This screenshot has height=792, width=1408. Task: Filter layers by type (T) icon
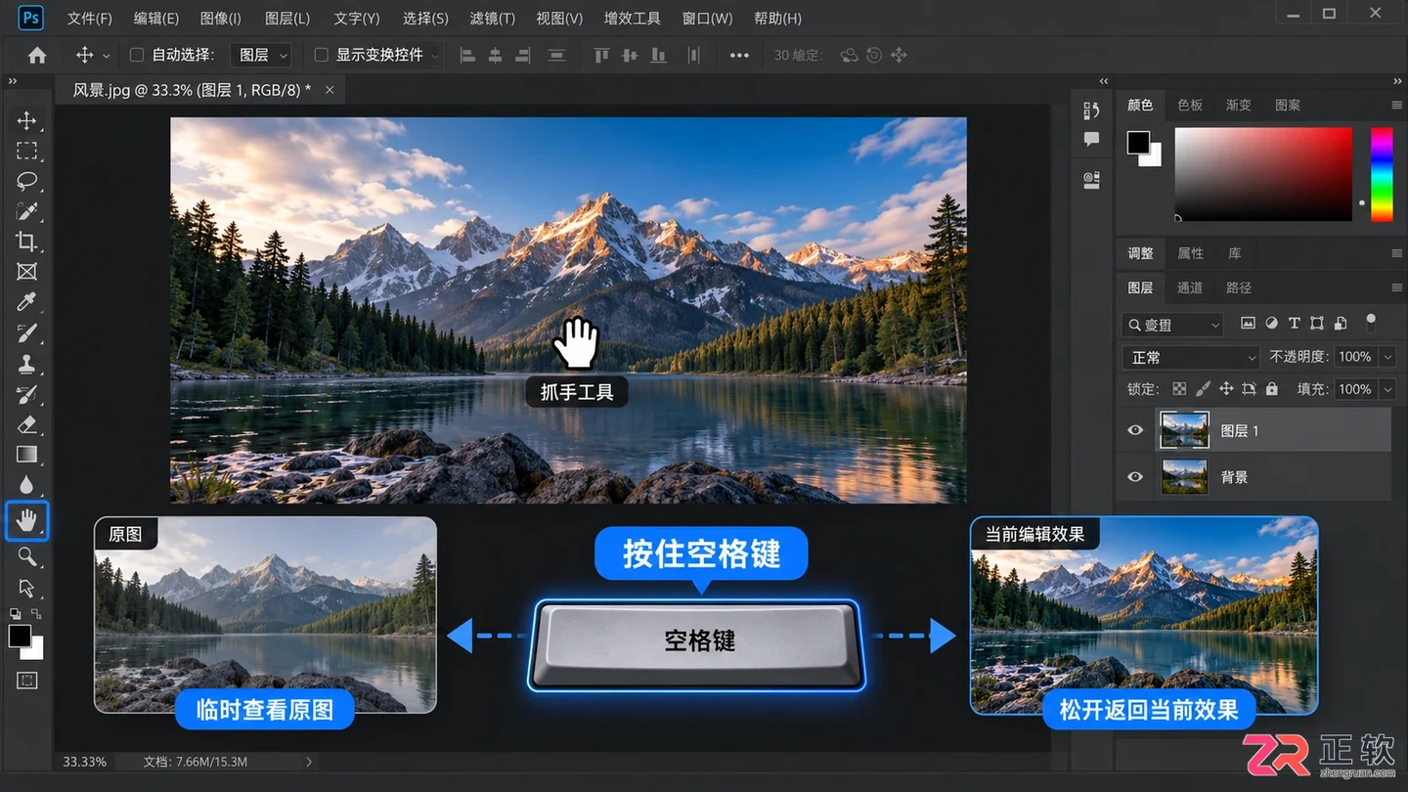[1294, 324]
